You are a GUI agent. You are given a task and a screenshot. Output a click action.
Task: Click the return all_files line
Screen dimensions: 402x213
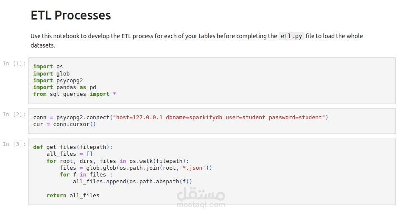(73, 195)
